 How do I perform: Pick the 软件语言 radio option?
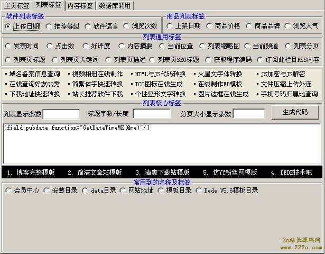pyautogui.click(x=88, y=26)
